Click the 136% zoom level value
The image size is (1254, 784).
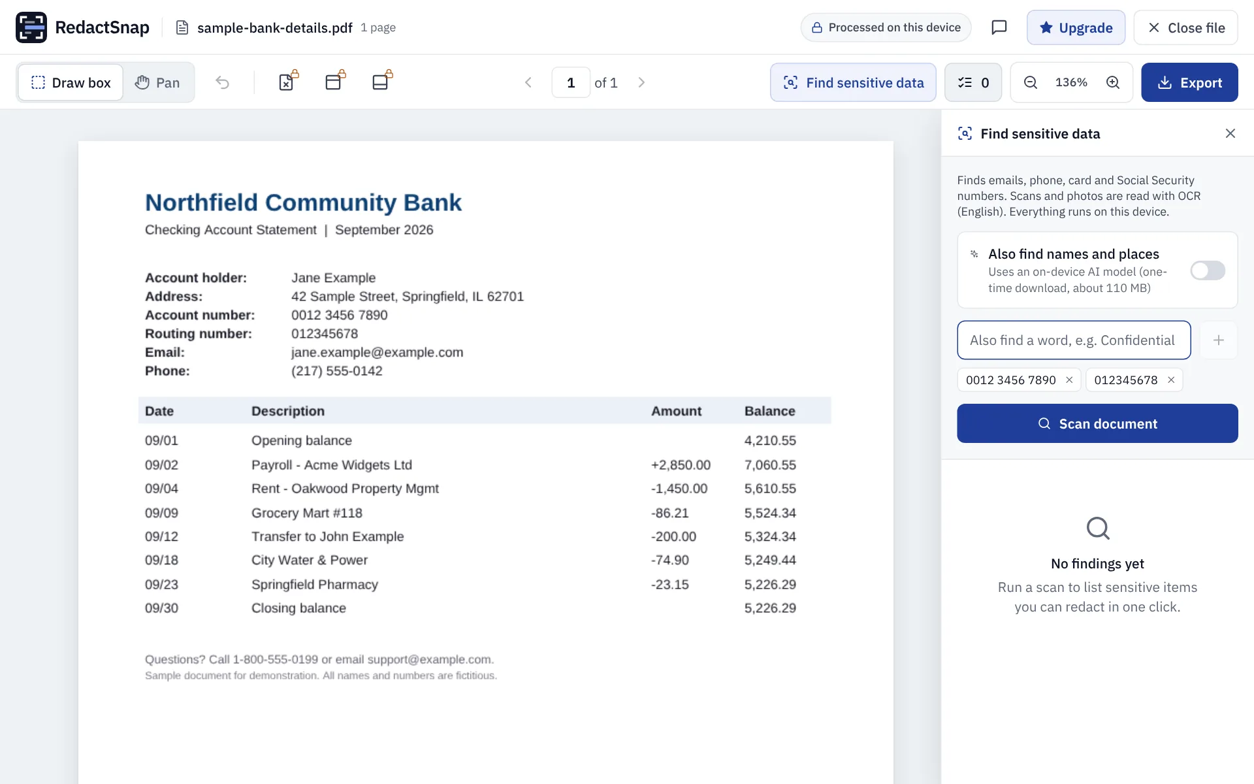click(1071, 82)
